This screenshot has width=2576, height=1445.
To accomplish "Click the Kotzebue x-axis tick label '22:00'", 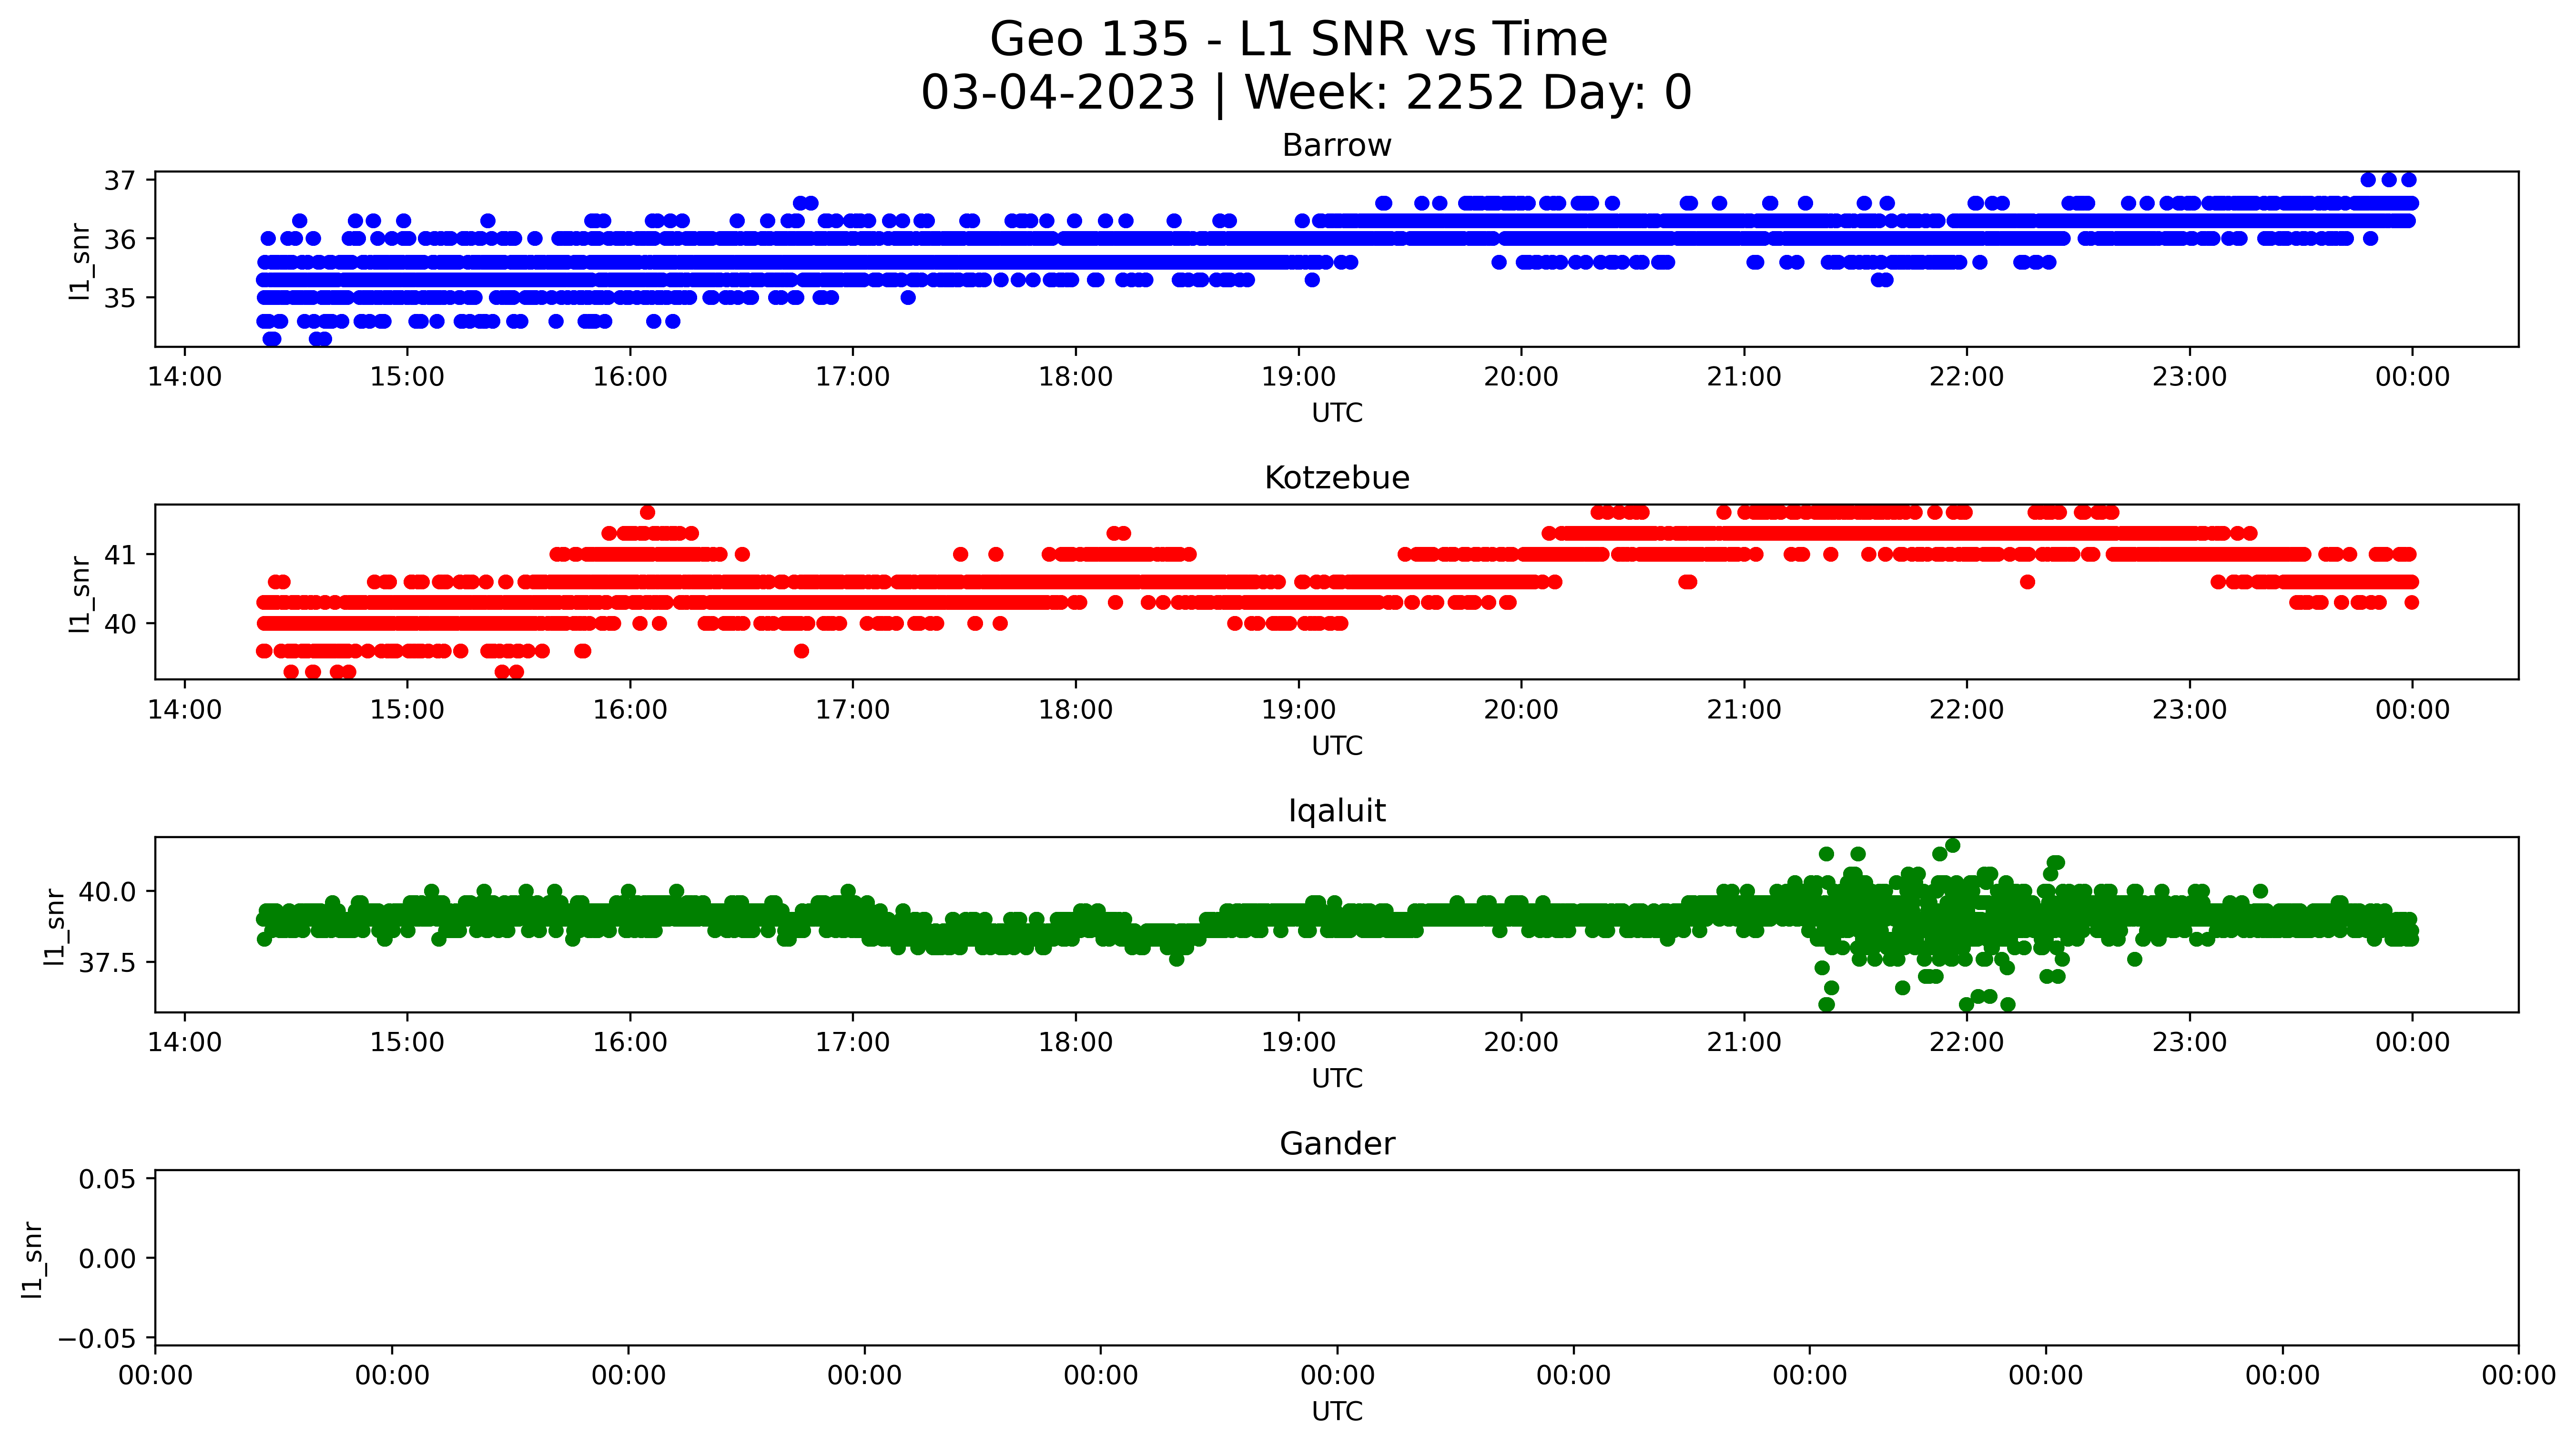I will 1967,710.
